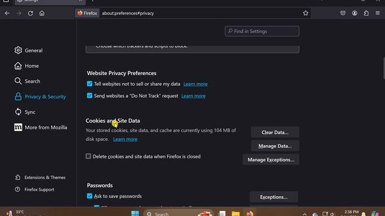
Task: Click the General gear icon in sidebar
Action: pyautogui.click(x=18, y=50)
